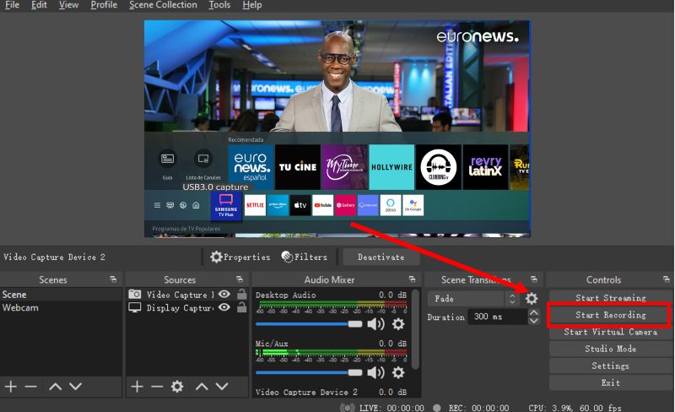Remove selected source with minus icon
675x412 pixels.
tap(157, 387)
